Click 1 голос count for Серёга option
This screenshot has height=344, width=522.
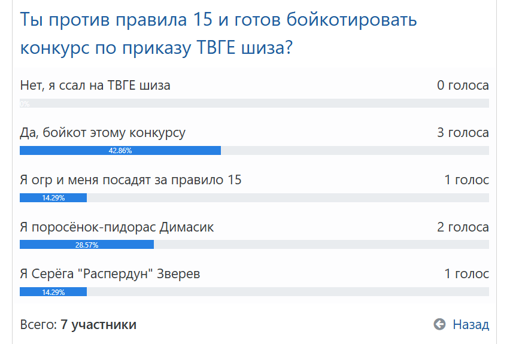467,274
